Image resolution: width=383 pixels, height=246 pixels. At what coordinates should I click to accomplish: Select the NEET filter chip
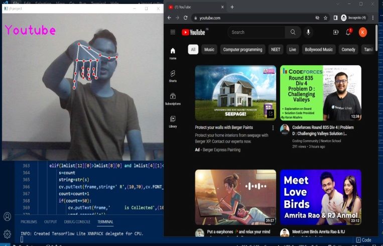click(276, 50)
